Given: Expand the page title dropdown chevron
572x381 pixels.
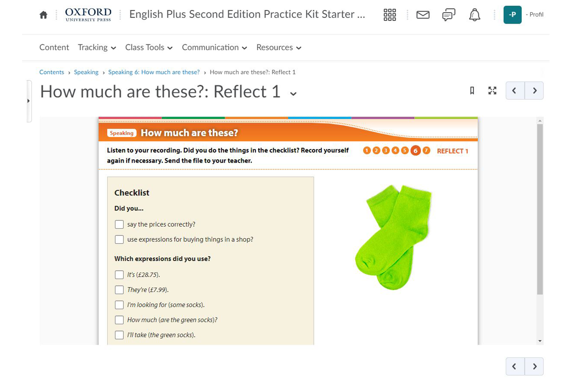Looking at the screenshot, I should point(293,94).
